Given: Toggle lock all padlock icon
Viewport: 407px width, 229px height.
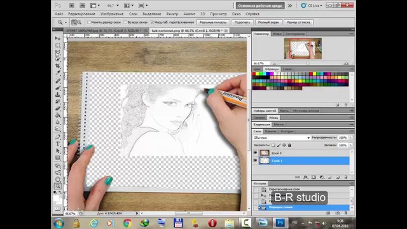Looking at the screenshot, I should [289, 145].
